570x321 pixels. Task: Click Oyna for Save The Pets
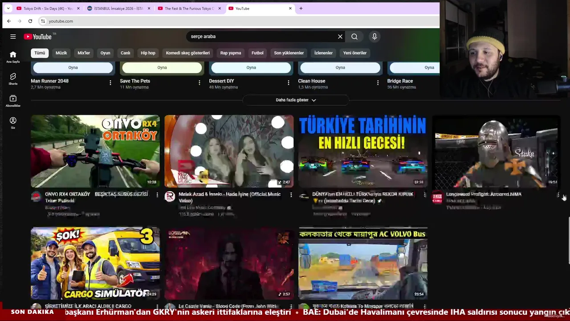point(162,68)
